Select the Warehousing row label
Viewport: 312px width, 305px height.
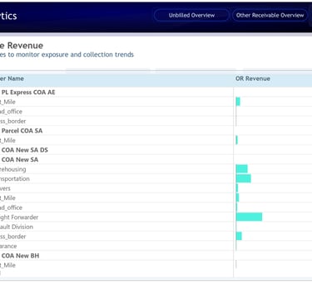(x=12, y=169)
